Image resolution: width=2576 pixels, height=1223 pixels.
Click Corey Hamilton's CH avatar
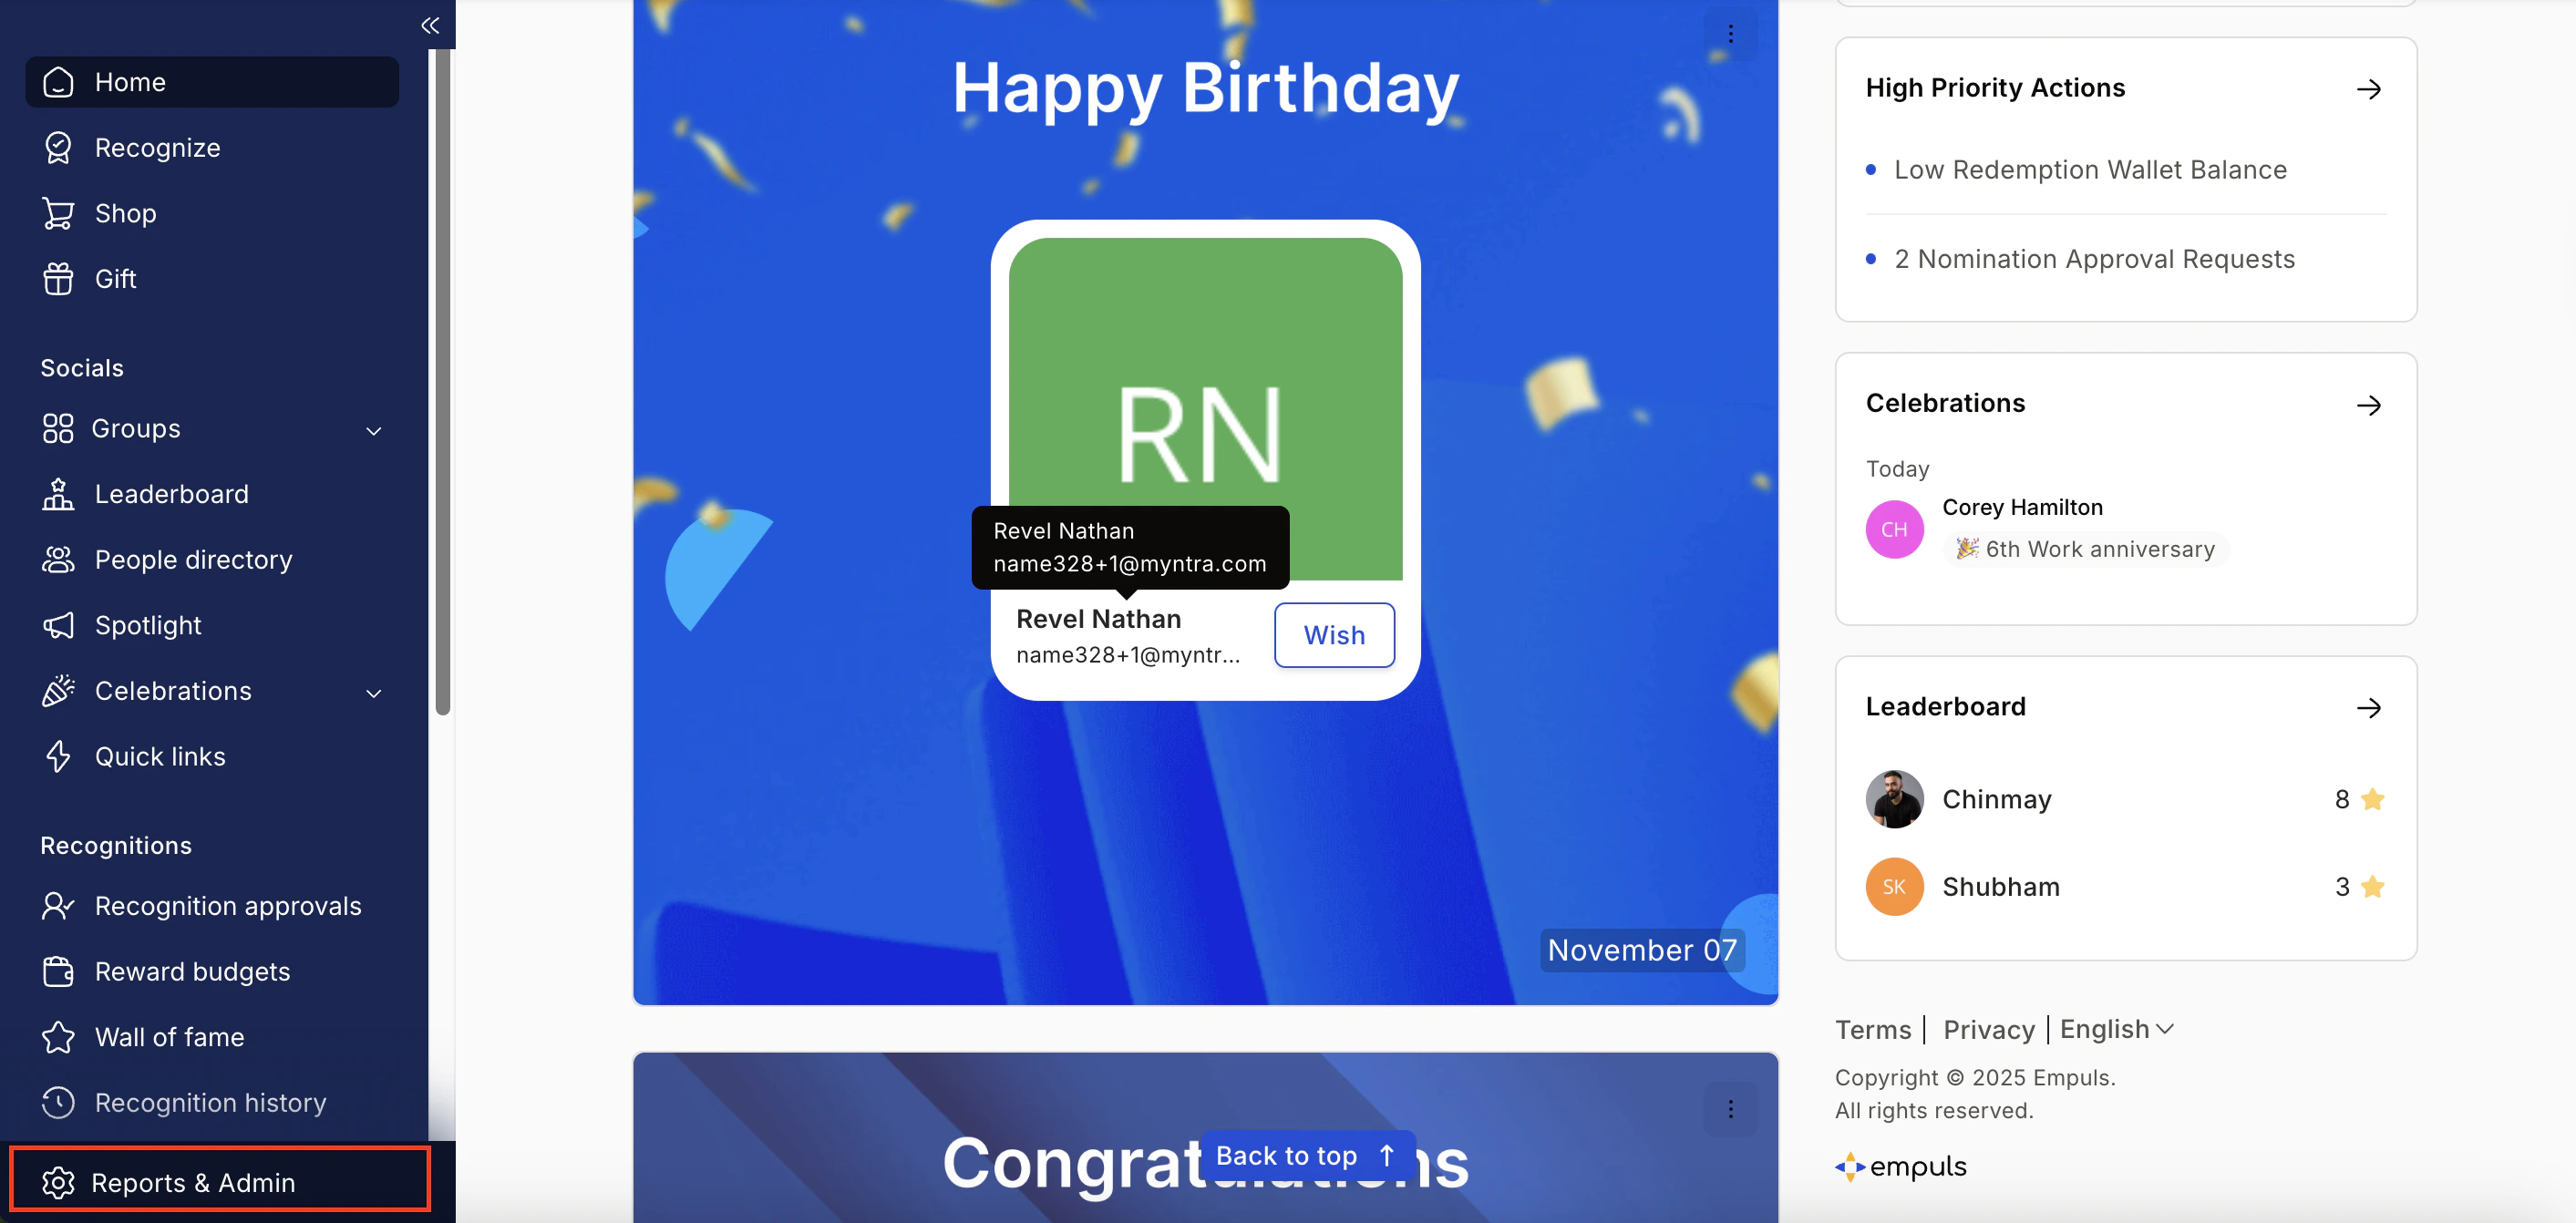[1894, 529]
